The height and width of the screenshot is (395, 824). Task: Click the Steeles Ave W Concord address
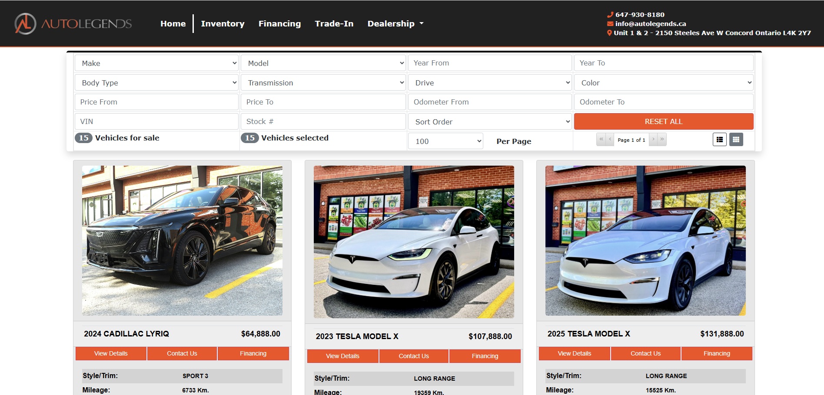712,33
